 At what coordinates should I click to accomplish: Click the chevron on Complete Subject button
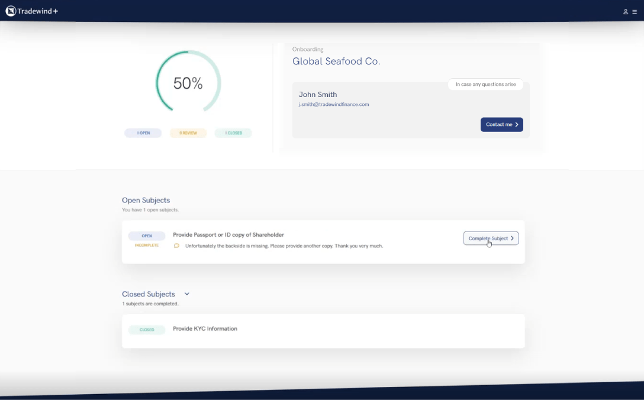coord(512,238)
